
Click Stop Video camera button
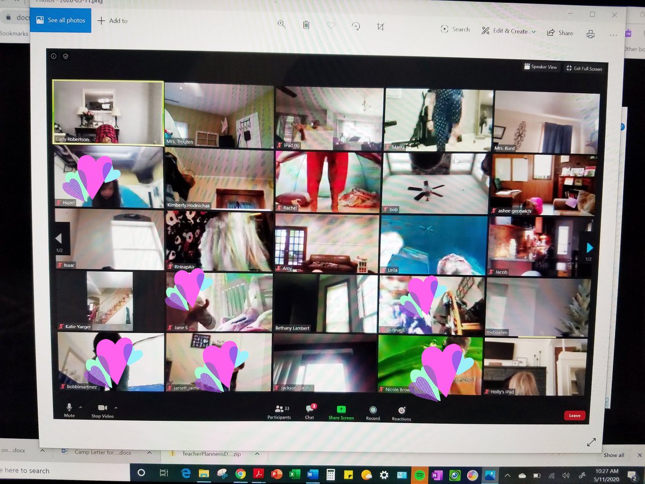pos(103,411)
